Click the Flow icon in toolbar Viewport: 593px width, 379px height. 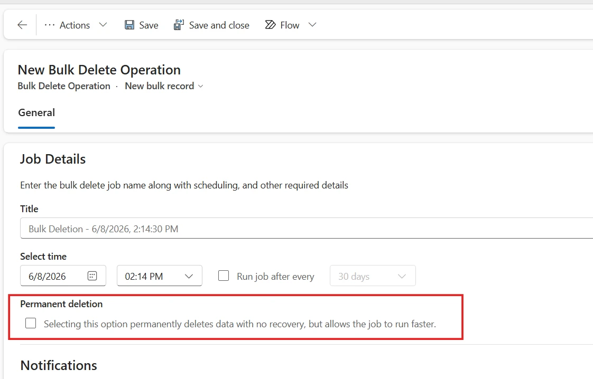coord(270,25)
